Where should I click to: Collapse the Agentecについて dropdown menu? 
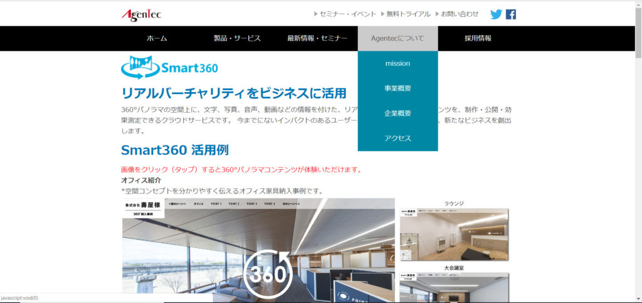397,38
